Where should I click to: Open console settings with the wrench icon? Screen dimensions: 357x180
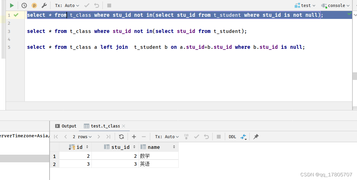pos(44,5)
